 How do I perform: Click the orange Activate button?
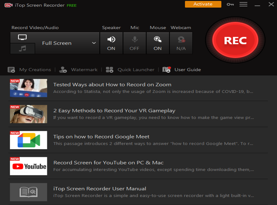pyautogui.click(x=203, y=4)
